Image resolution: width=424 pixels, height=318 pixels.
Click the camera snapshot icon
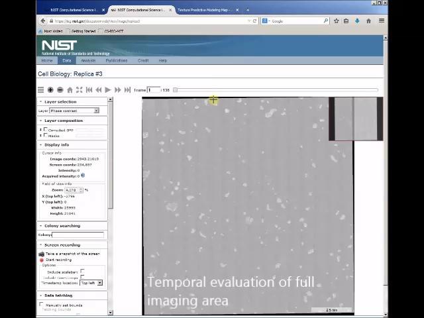41,254
